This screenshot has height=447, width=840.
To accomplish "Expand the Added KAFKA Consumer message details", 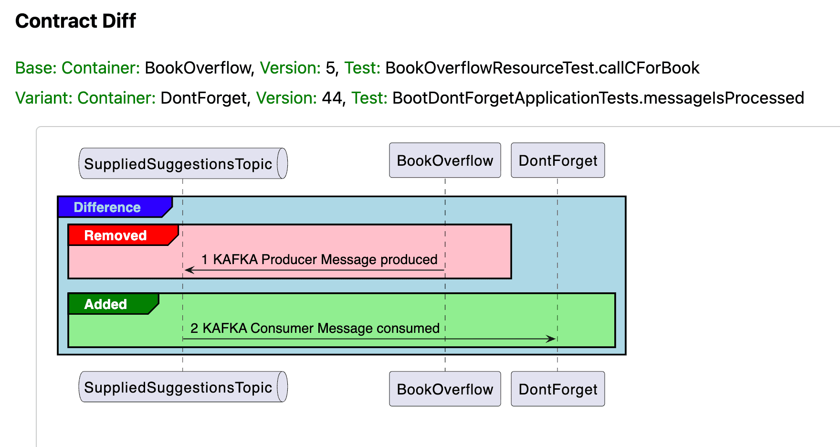I will pos(315,329).
